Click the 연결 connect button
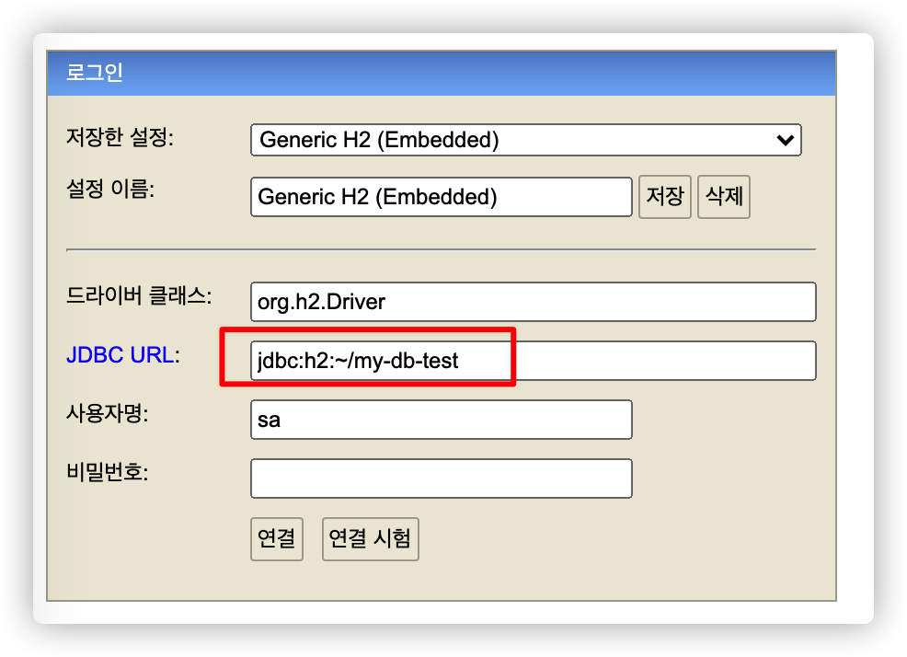 [277, 539]
